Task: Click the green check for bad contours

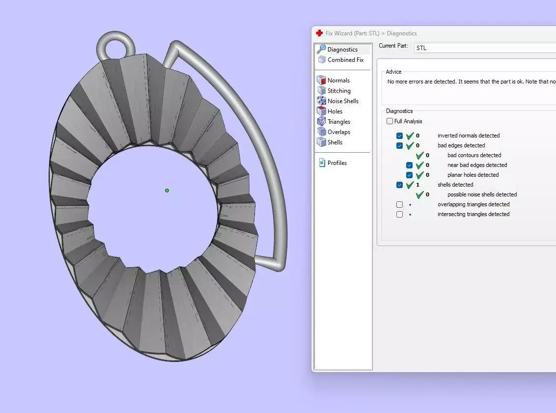Action: (x=420, y=155)
